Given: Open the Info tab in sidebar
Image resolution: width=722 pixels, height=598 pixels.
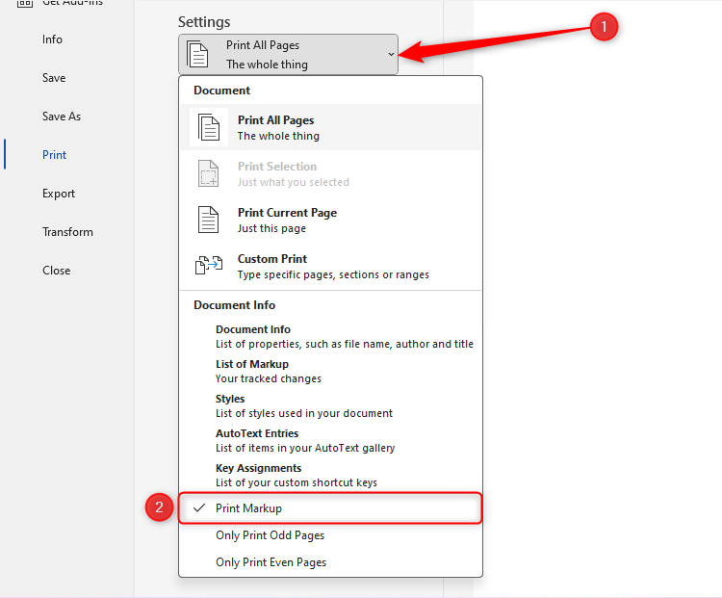Looking at the screenshot, I should pyautogui.click(x=52, y=39).
